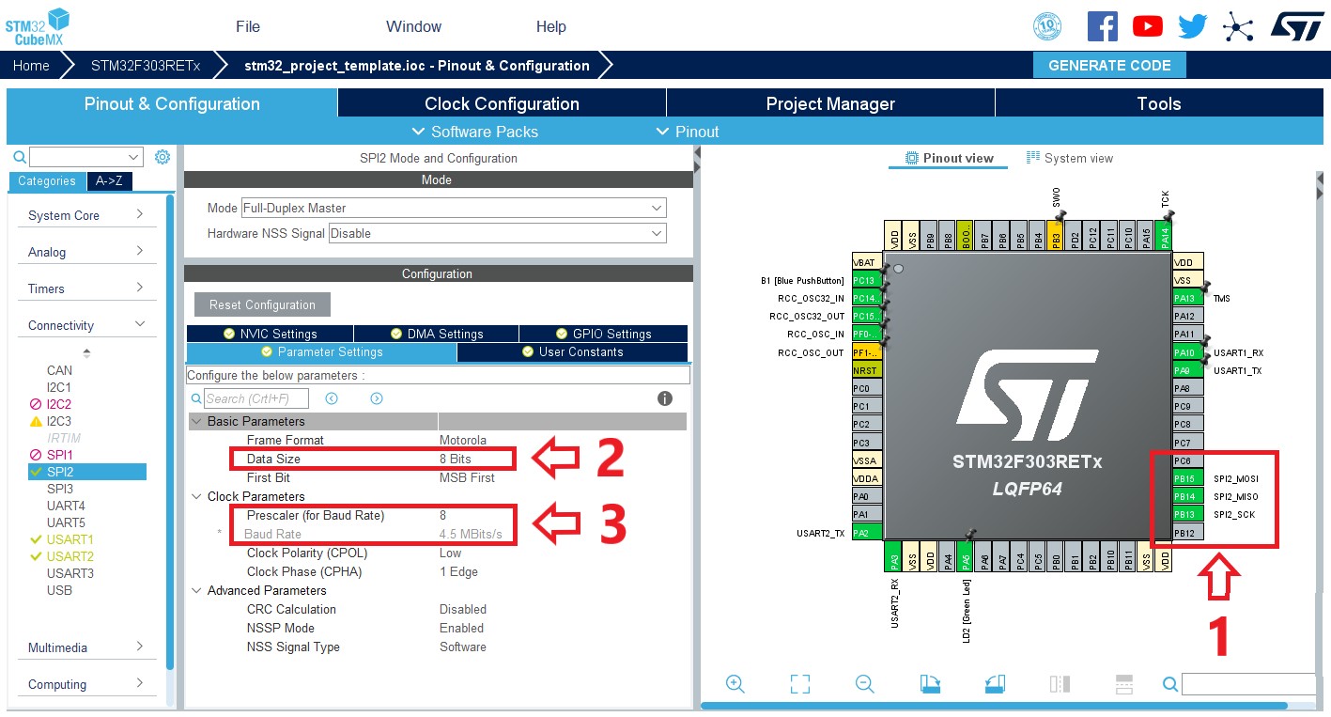Viewport: 1331px width, 717px height.
Task: Click the STM32CubeMX logo
Action: pos(38,25)
